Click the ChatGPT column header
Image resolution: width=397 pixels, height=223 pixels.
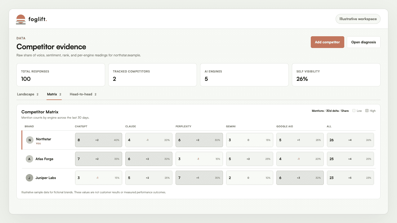click(x=81, y=126)
